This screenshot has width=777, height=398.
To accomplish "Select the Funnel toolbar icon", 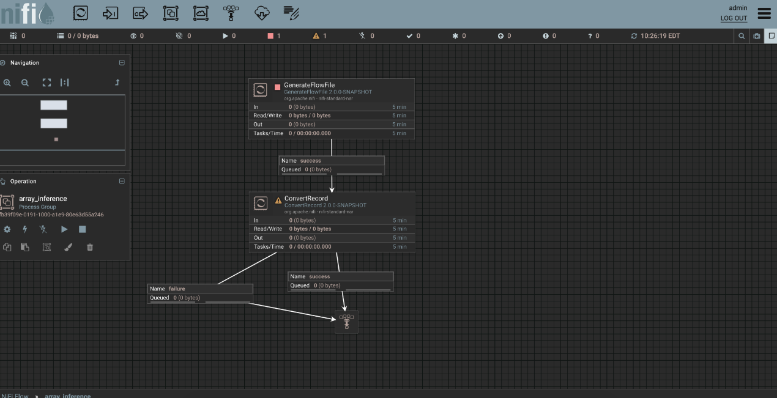I will click(x=231, y=12).
